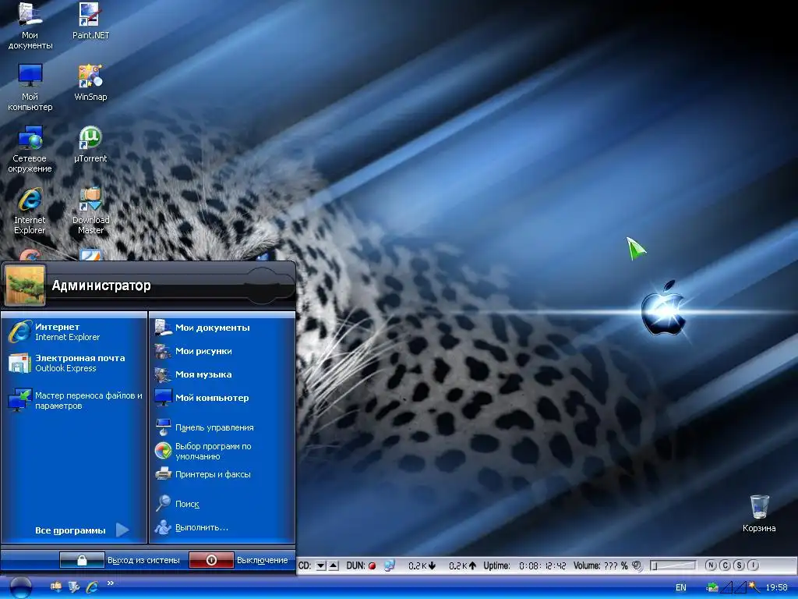
Task: Open Мастер переноса файлов и параметров
Action: tap(74, 400)
